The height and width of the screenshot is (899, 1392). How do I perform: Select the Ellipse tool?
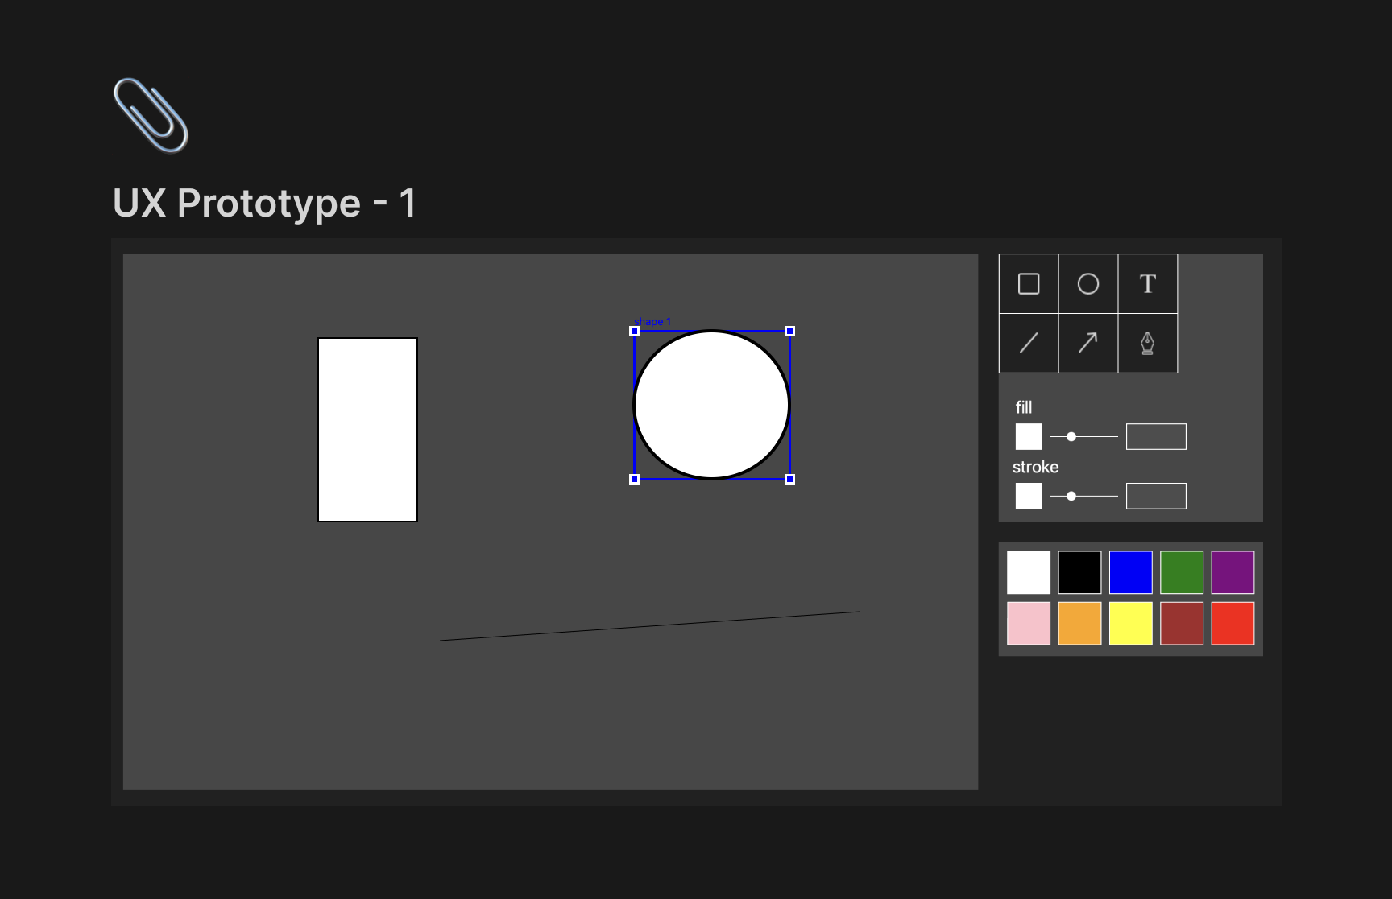click(x=1088, y=284)
